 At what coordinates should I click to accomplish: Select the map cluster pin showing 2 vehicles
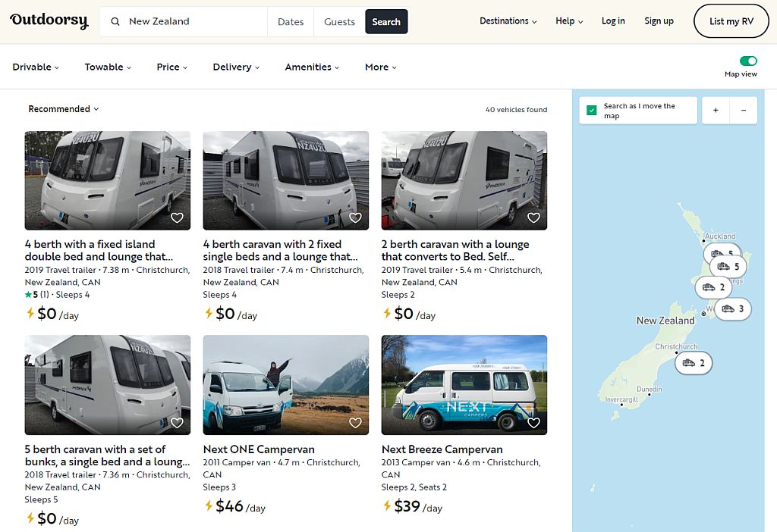tap(694, 363)
